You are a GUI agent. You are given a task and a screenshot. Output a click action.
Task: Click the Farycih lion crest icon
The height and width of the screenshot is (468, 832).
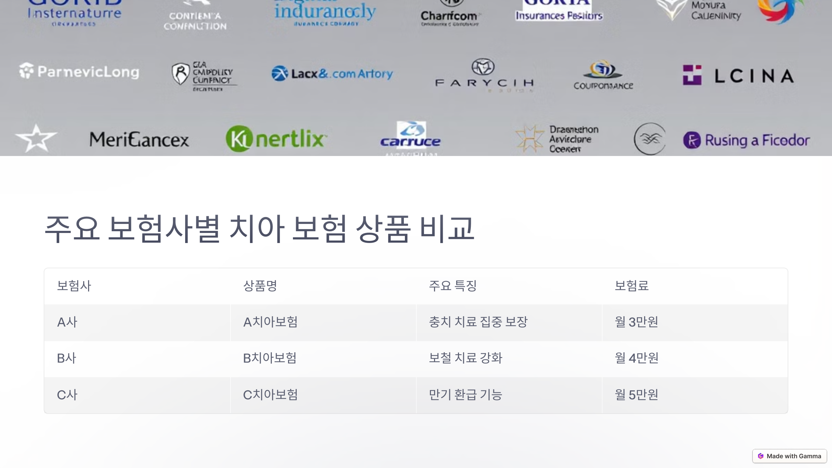[x=483, y=67]
